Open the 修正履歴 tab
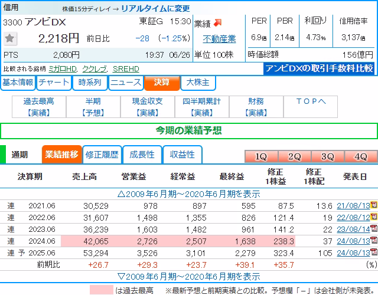 click(102, 155)
